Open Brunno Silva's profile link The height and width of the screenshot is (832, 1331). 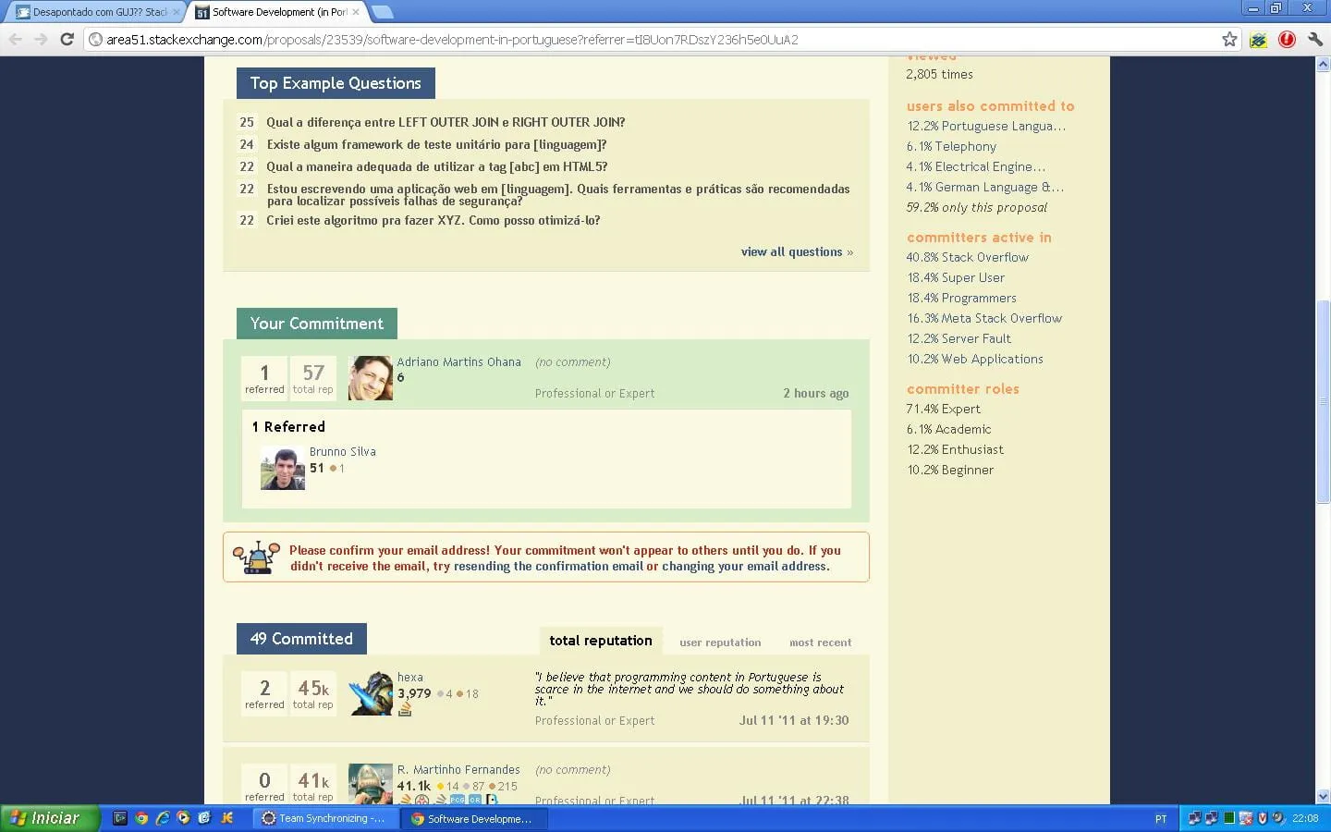click(x=343, y=451)
